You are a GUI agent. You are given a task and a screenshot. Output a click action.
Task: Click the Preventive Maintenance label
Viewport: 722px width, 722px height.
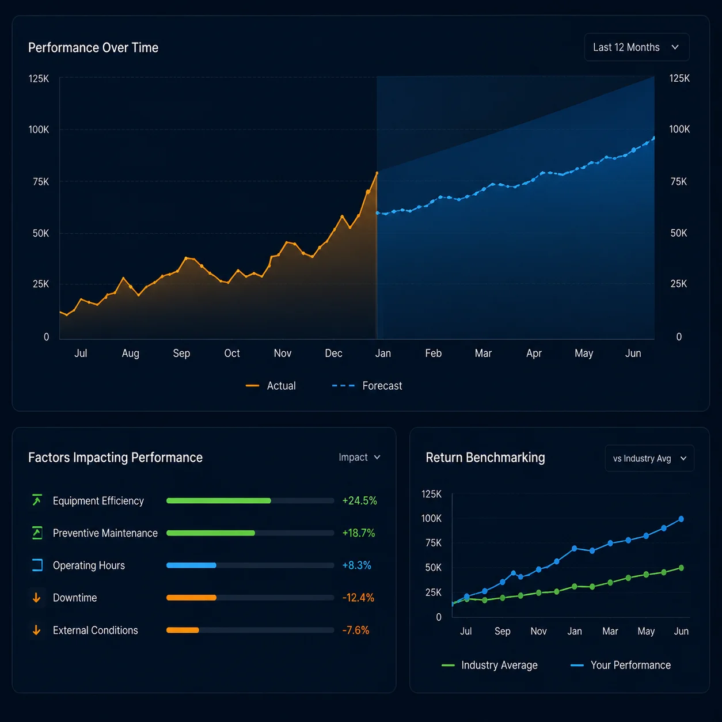point(105,533)
